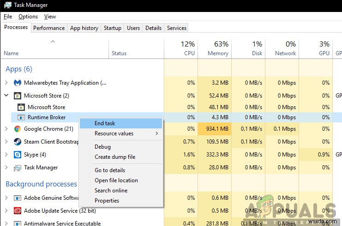This screenshot has width=342, height=226.
Task: Click the Apps (6) section heading
Action: [x=19, y=69]
